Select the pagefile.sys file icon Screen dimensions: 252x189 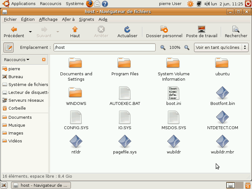[x=125, y=141]
